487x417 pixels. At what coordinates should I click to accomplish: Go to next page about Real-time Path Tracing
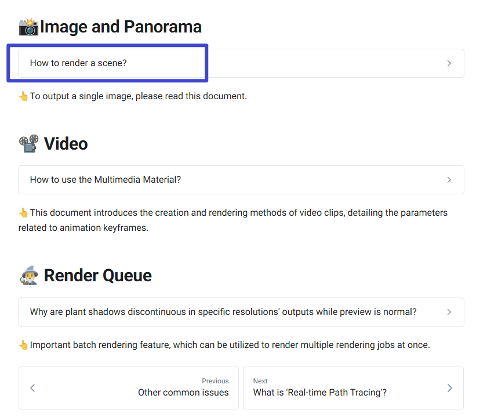[x=319, y=393]
